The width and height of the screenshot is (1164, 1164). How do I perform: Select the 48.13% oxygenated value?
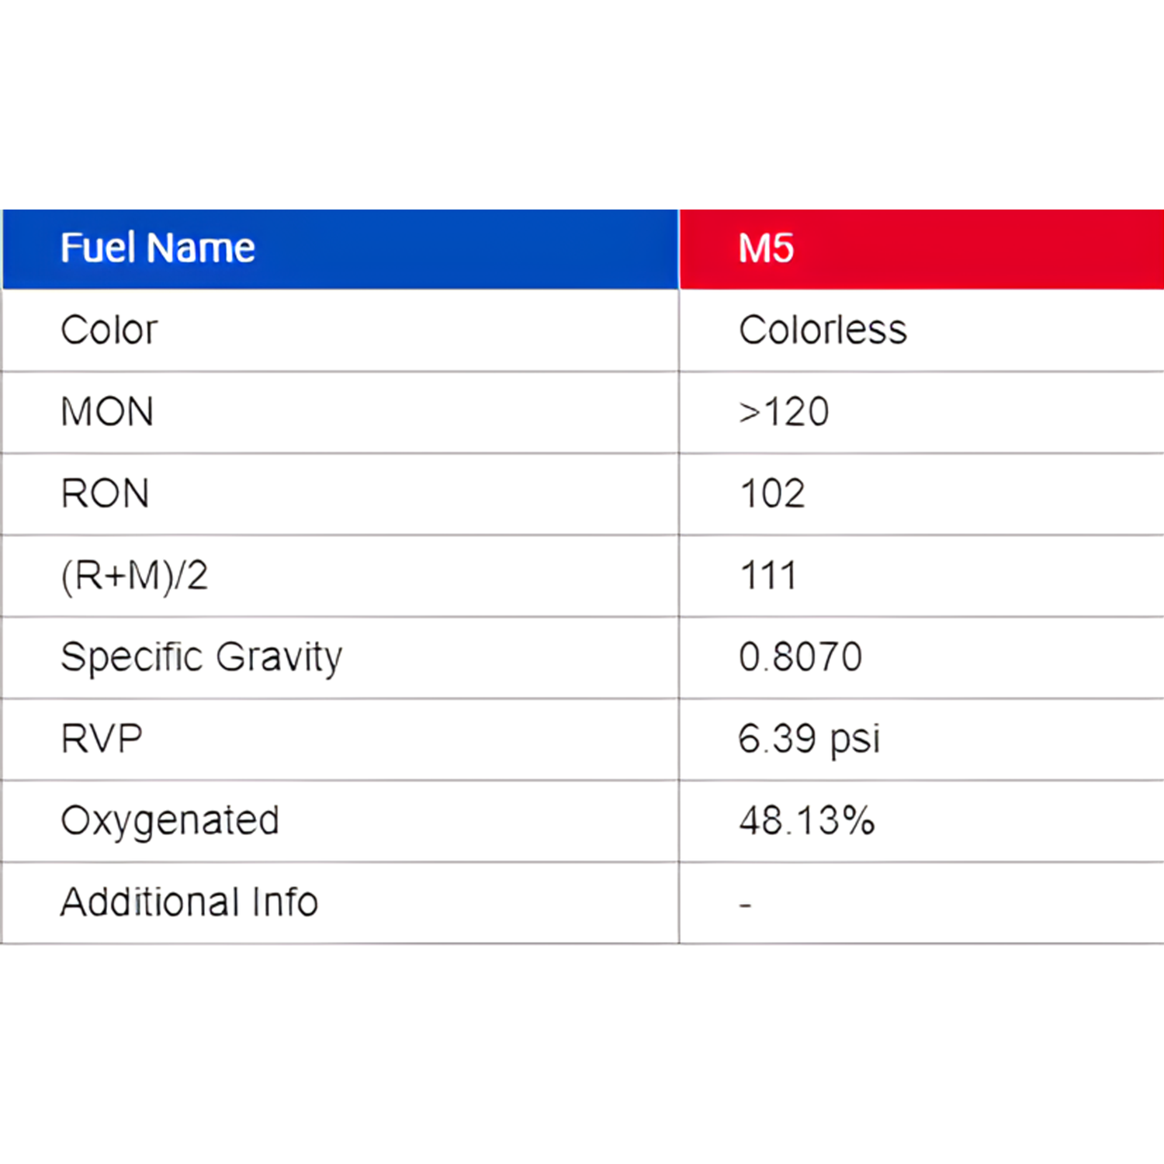[x=807, y=821]
